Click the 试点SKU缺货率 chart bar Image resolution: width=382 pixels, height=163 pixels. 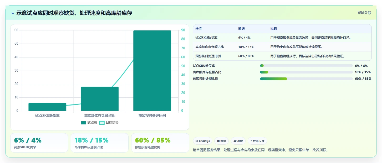click(47, 107)
